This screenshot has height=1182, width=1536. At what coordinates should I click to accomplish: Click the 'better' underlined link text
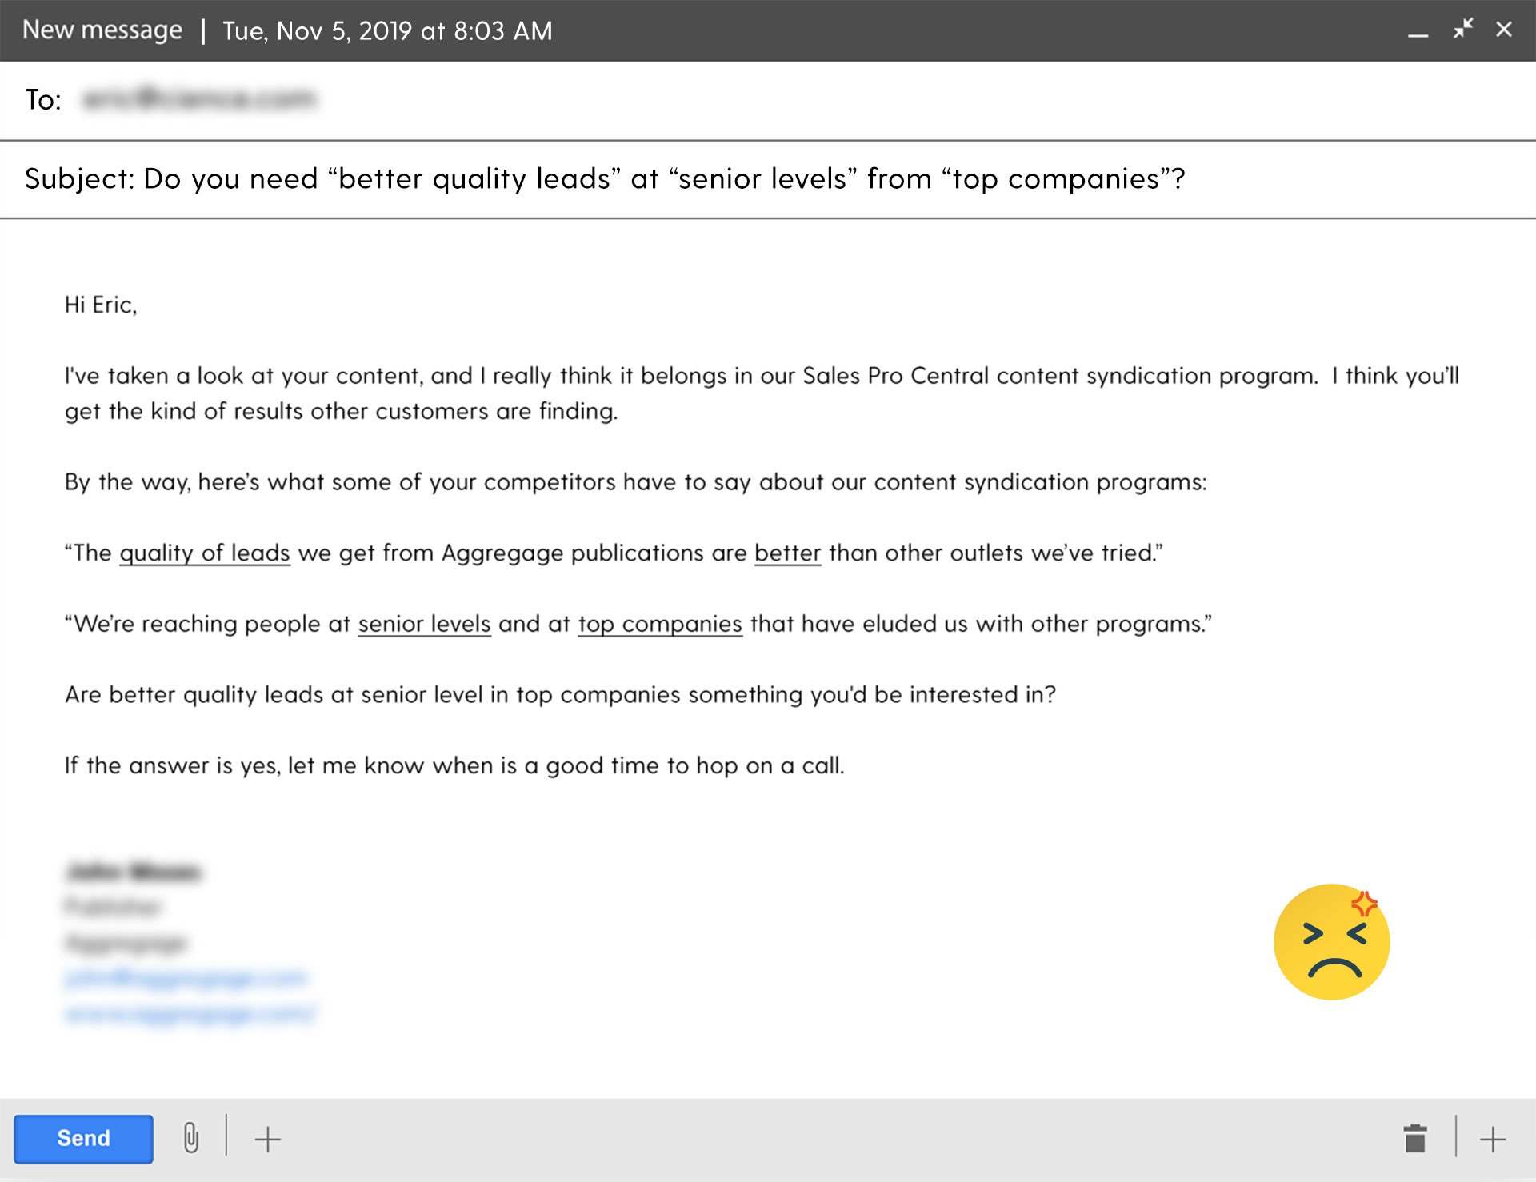click(789, 553)
